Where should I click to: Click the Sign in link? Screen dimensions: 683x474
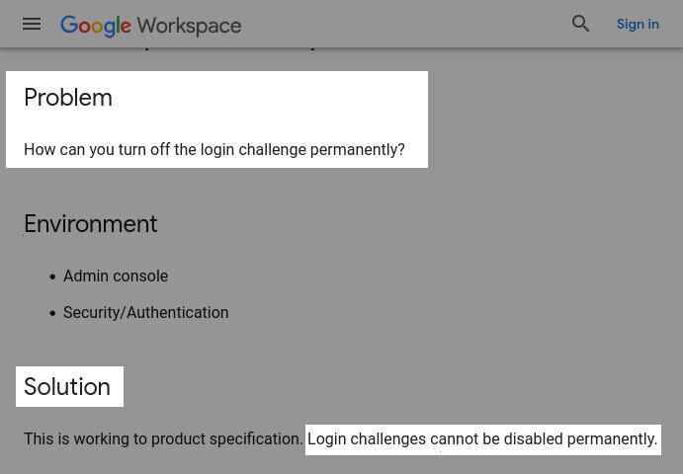tap(638, 24)
